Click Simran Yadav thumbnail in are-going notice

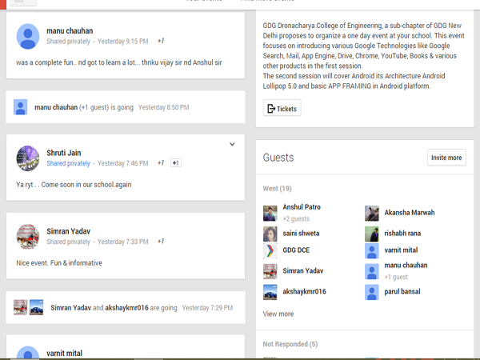click(21, 307)
